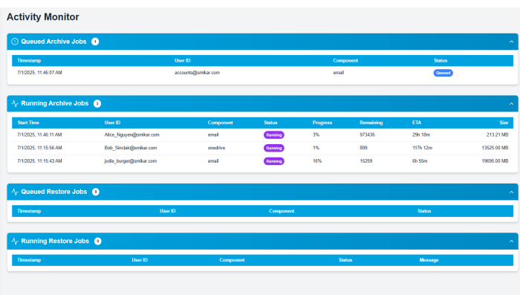The image size is (520, 295).
Task: Click the Queued status badge for accounts@smikar.com
Action: point(443,73)
